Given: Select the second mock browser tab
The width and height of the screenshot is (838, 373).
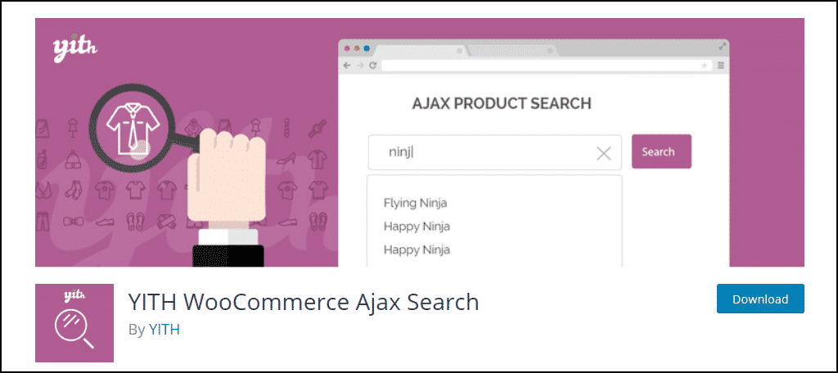Looking at the screenshot, I should [511, 51].
